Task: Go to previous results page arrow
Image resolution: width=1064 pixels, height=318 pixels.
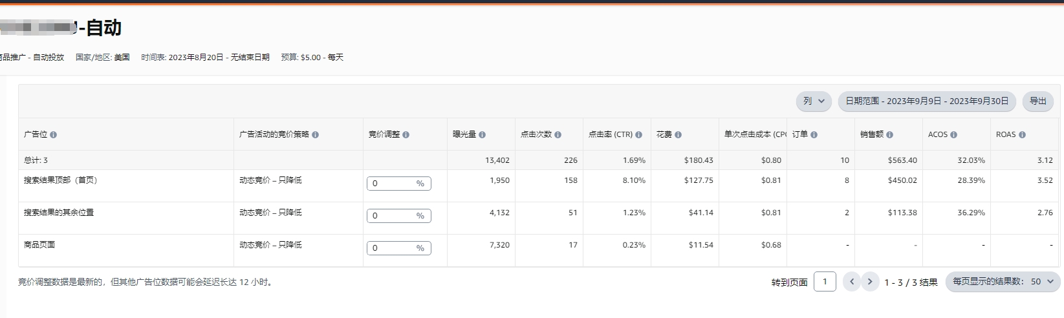Action: point(852,282)
